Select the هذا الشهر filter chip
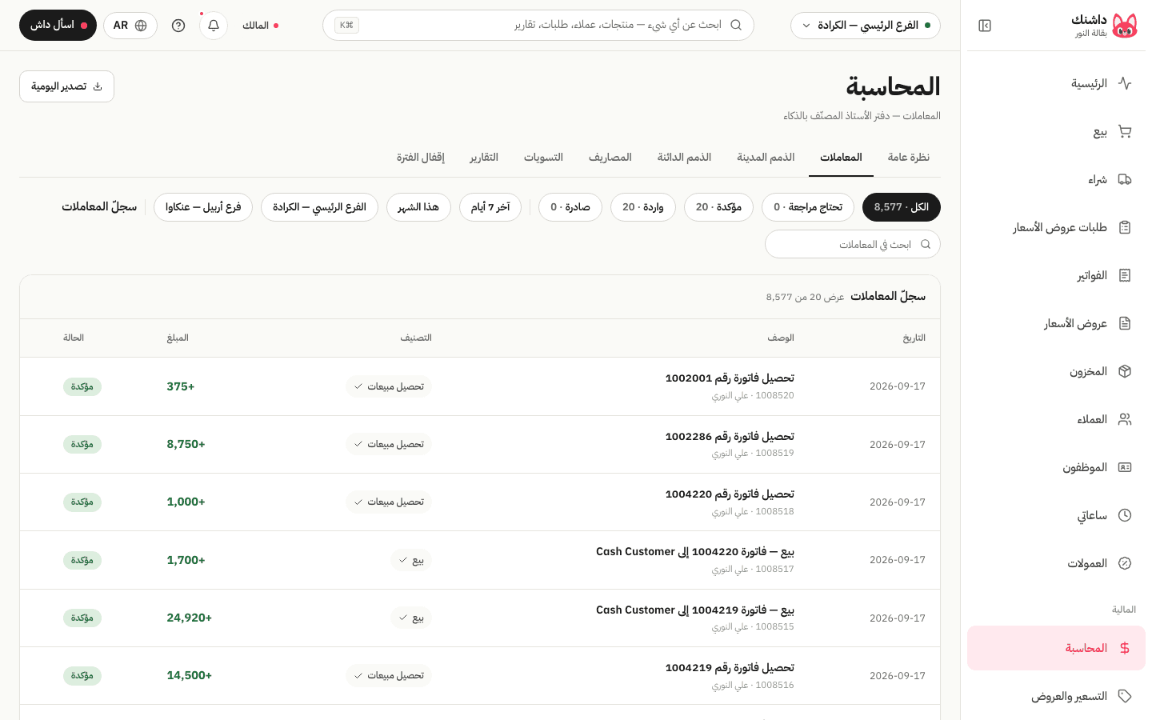Screen dimensions: 1152x720 coord(418,207)
